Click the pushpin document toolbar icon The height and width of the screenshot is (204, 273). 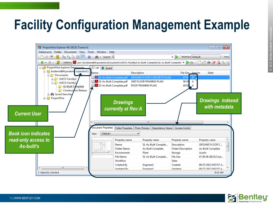click(51, 57)
